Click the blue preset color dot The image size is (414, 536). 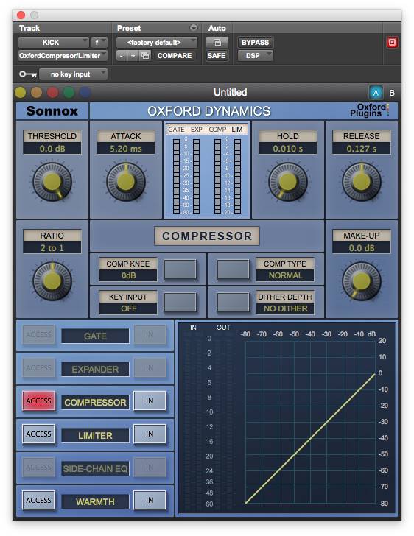(85, 92)
